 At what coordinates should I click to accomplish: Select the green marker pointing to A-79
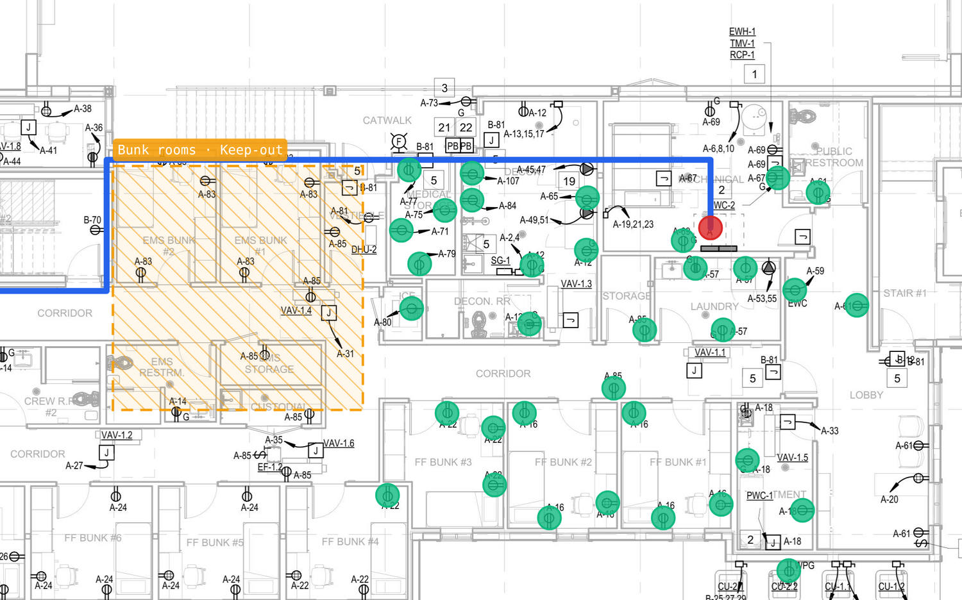pos(419,263)
